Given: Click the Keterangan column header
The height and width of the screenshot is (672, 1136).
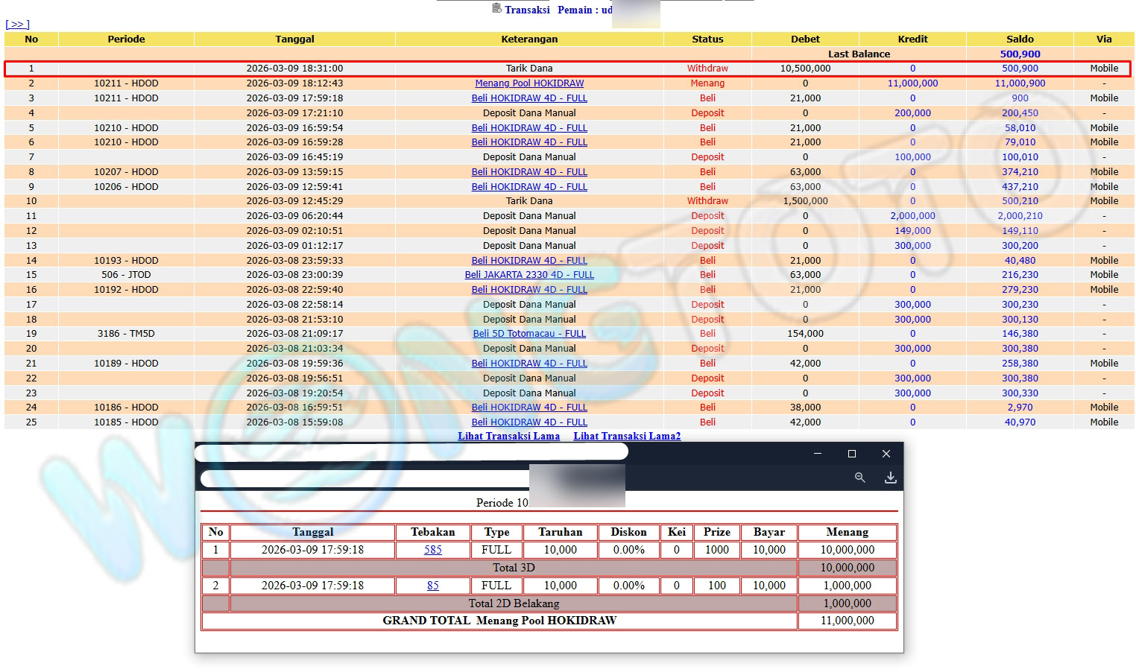Looking at the screenshot, I should click(x=529, y=39).
